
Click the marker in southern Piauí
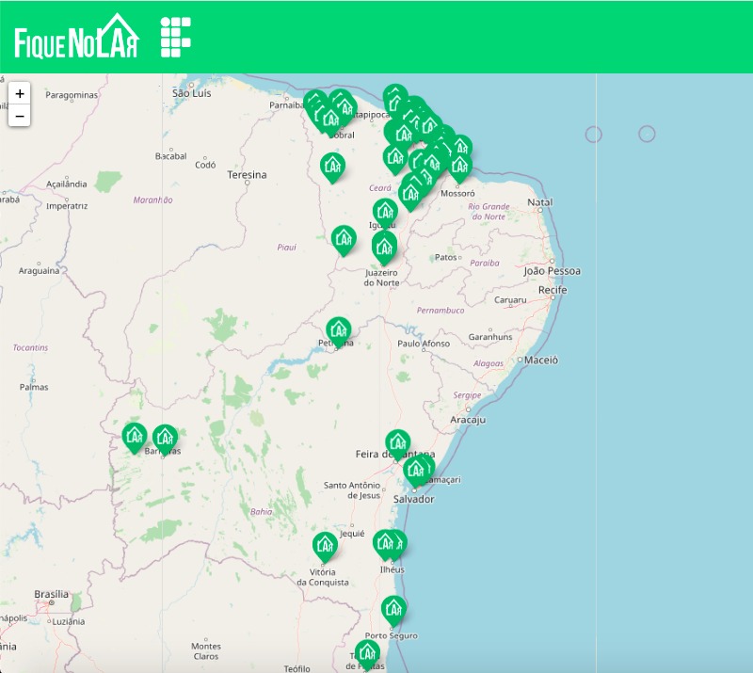(344, 238)
